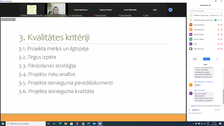Click the Find a participant search field
The height and width of the screenshot is (126, 224).
point(206,11)
